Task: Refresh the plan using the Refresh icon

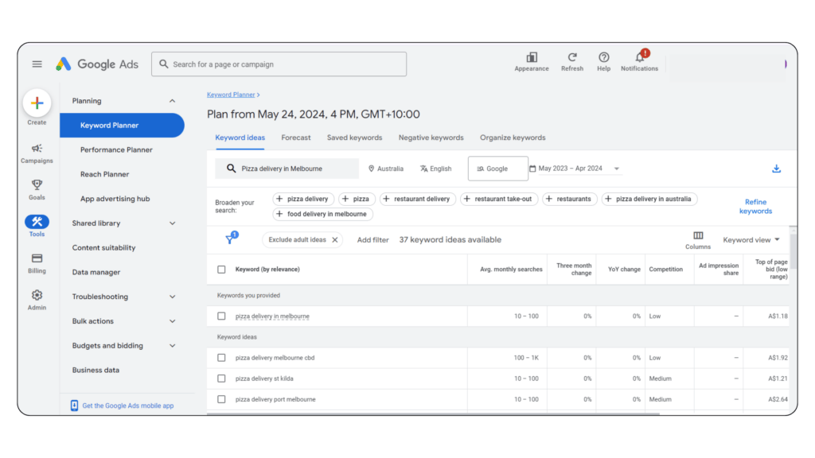Action: [x=572, y=58]
